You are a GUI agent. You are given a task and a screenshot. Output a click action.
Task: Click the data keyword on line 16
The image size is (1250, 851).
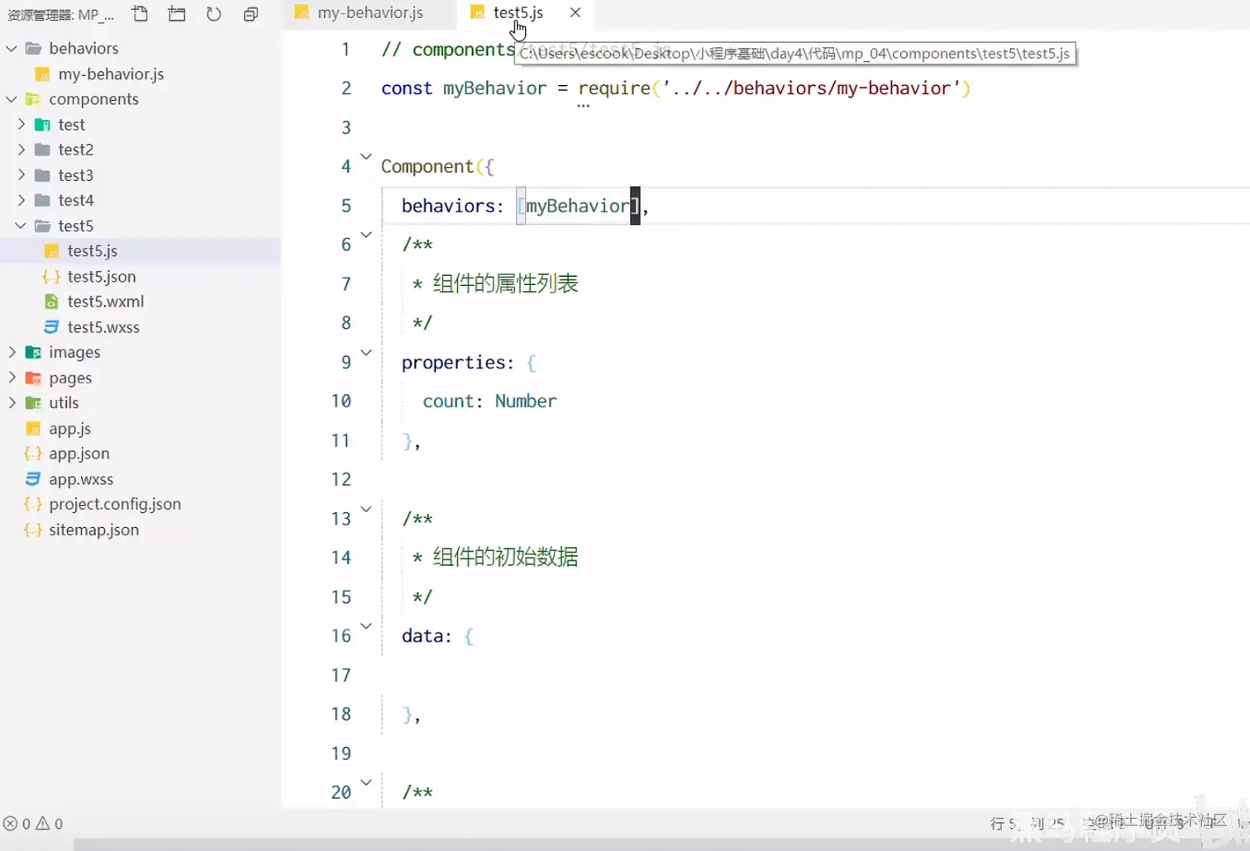coord(422,636)
